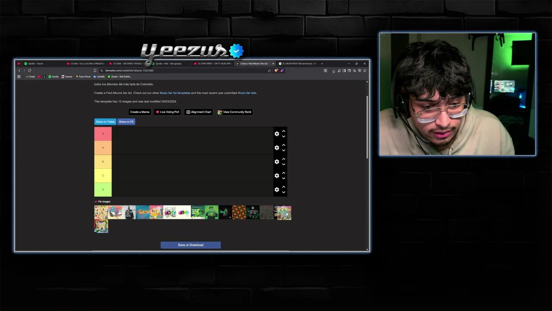This screenshot has height=311, width=552.
Task: Click the yellow C tier label
Action: click(103, 175)
